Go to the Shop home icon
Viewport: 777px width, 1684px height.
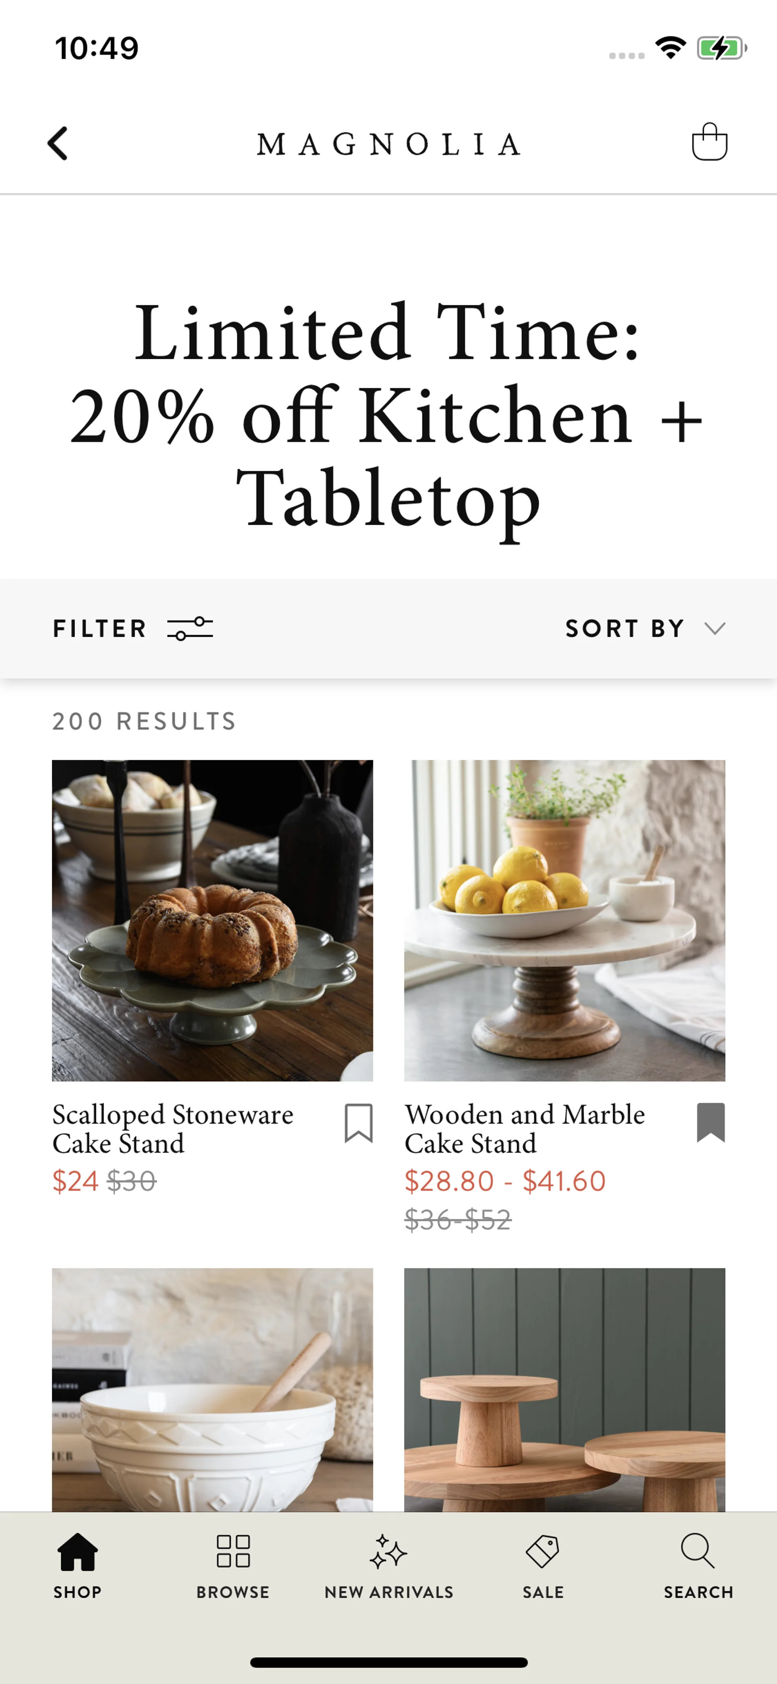click(x=78, y=1552)
